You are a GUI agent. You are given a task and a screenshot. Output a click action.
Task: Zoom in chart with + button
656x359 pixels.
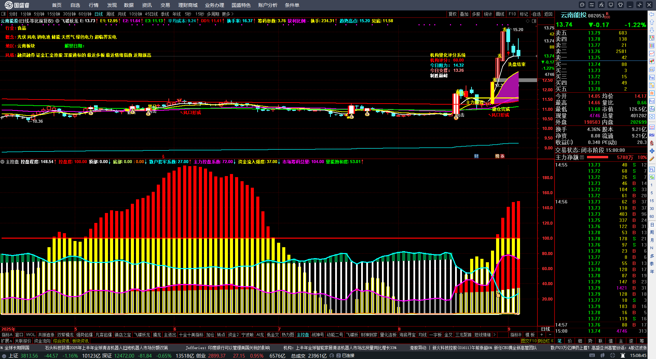pyautogui.click(x=542, y=335)
